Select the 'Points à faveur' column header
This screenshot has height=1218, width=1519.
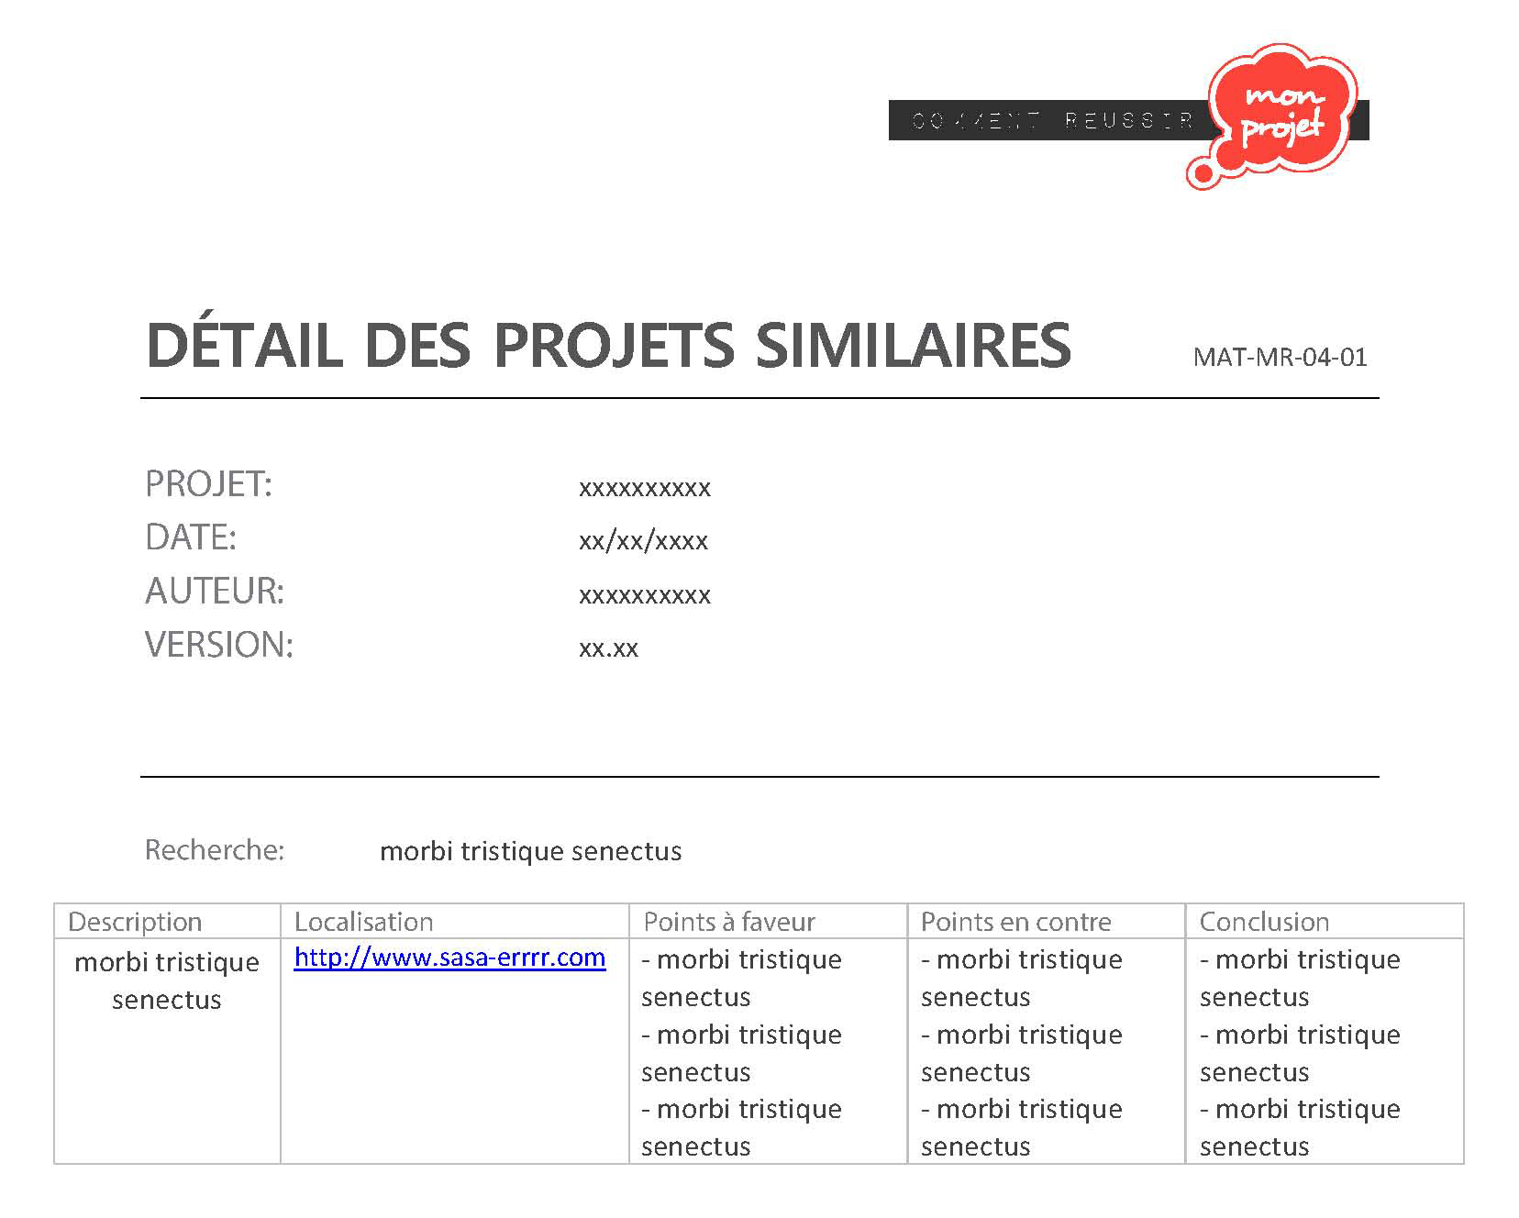click(x=729, y=922)
